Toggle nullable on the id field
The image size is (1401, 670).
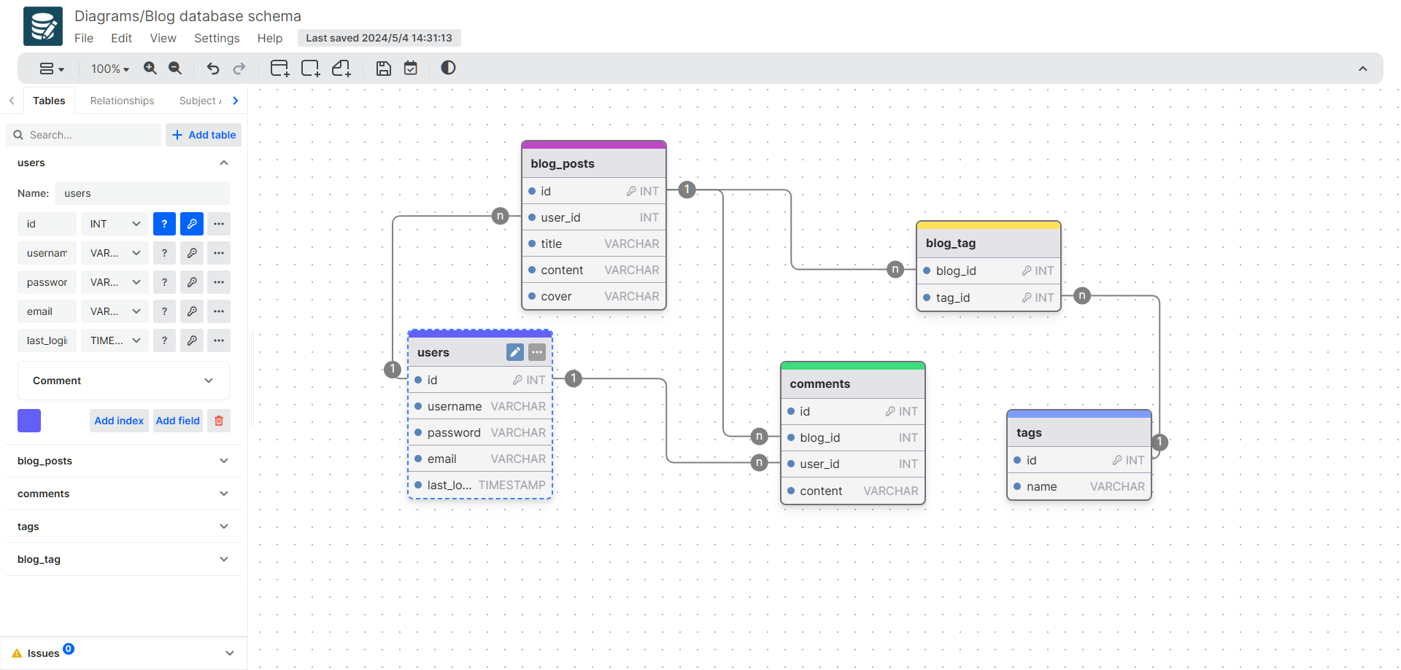tap(164, 224)
